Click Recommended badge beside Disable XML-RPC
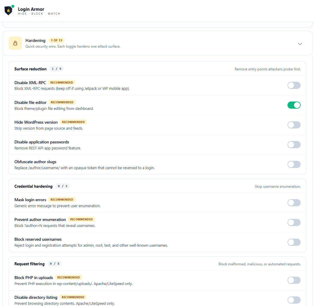The height and width of the screenshot is (306, 315). point(62,82)
